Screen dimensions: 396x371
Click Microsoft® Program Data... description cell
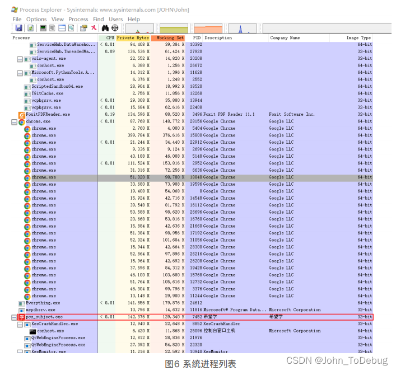coord(235,310)
